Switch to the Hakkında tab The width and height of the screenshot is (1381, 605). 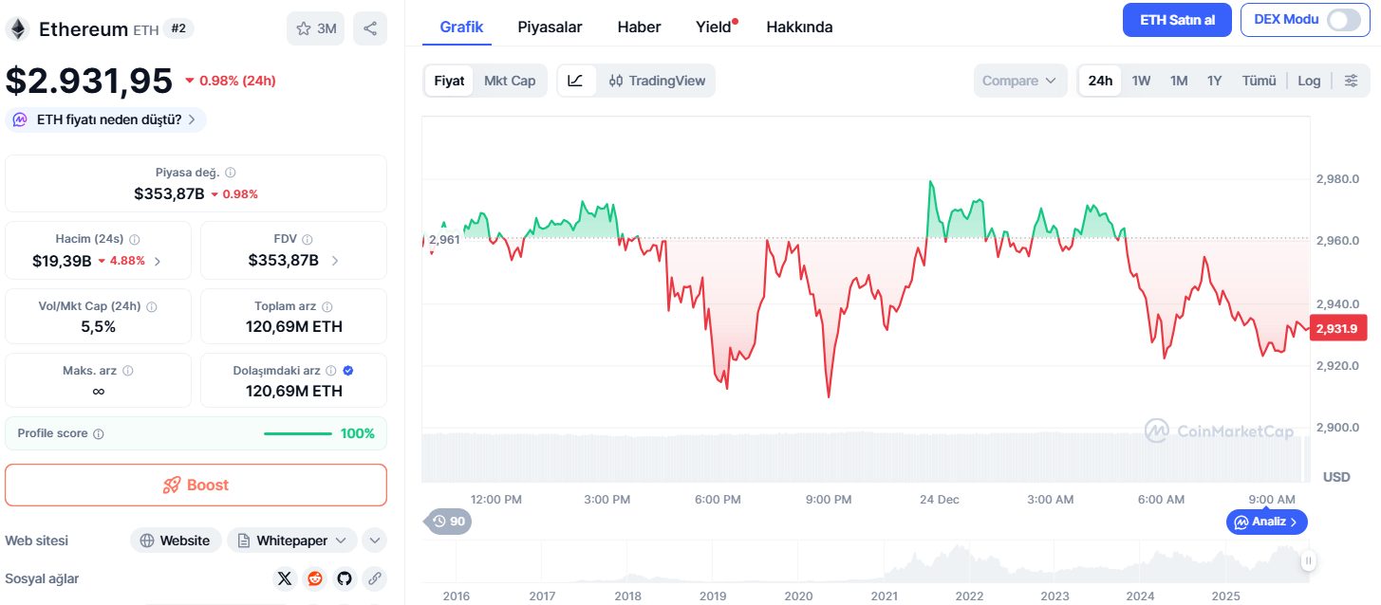799,27
